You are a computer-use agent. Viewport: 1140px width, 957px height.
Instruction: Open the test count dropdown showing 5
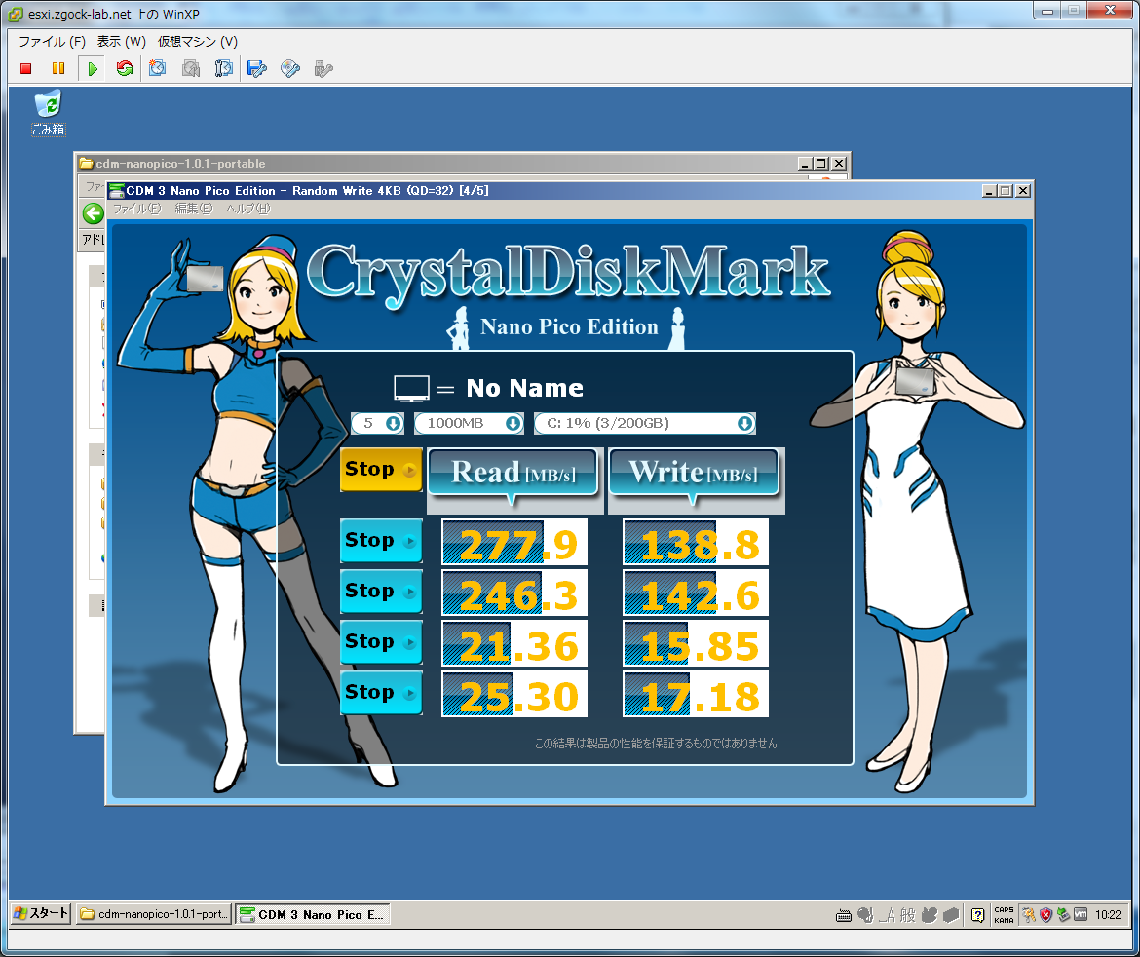pyautogui.click(x=377, y=423)
